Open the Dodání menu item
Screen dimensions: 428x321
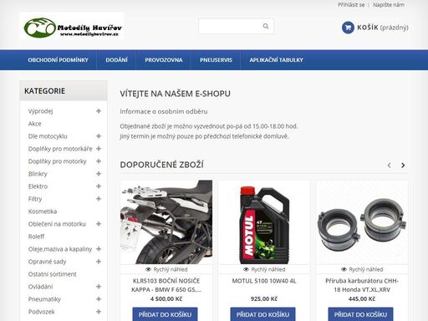(x=116, y=60)
